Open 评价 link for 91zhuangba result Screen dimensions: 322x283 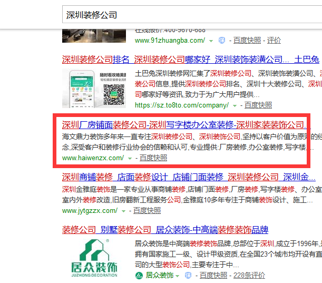pos(274,41)
